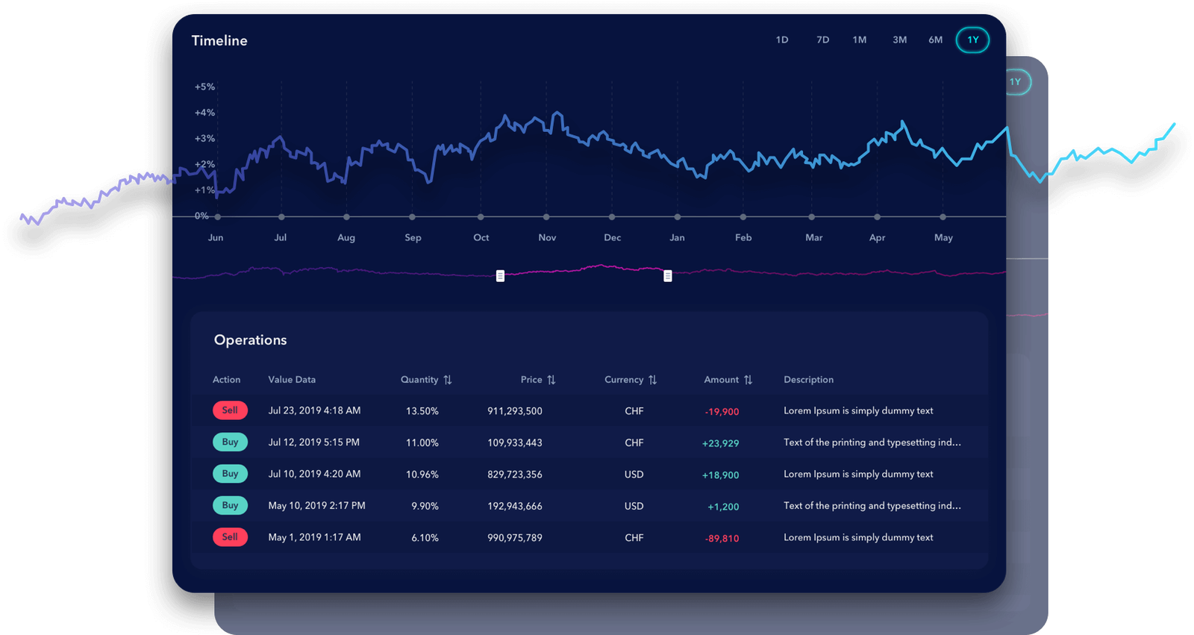This screenshot has height=635, width=1194.
Task: Select the 6M time range
Action: click(936, 40)
